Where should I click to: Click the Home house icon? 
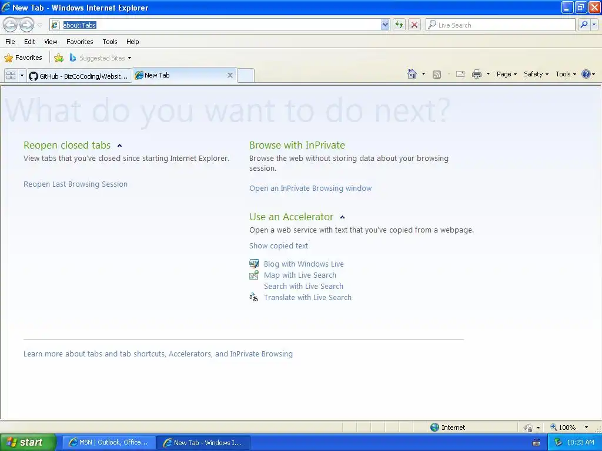coord(412,74)
